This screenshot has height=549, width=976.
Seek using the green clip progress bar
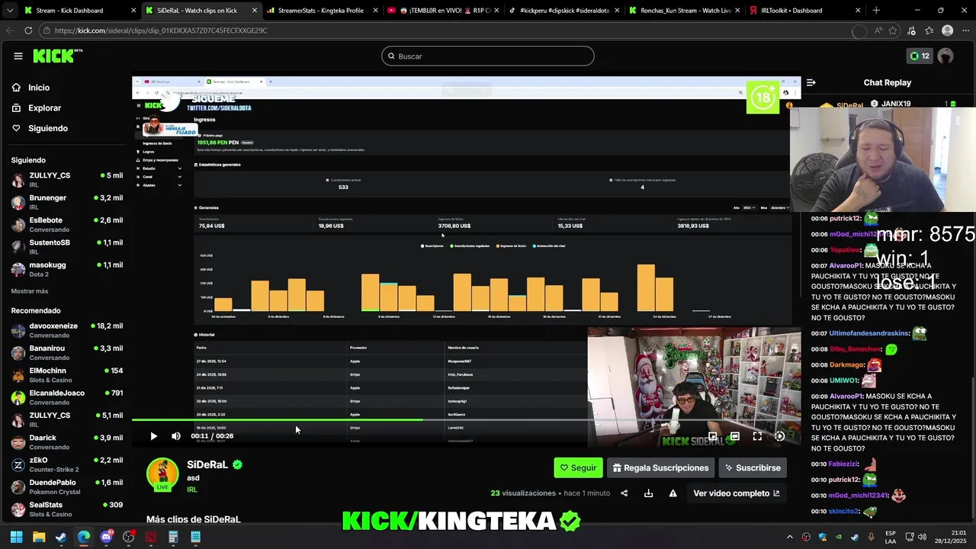pyautogui.click(x=466, y=419)
